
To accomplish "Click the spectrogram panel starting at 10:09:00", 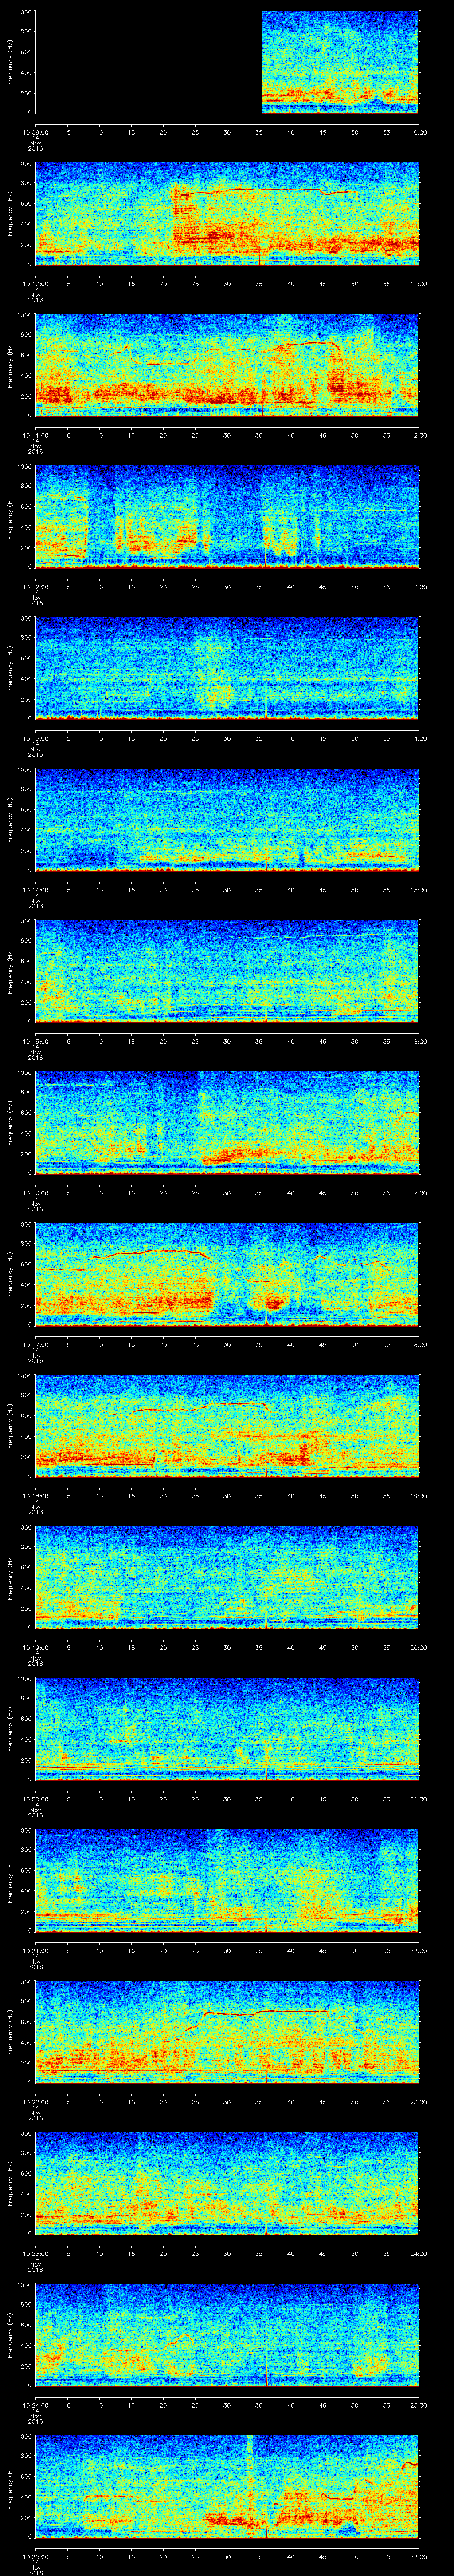I will point(227,62).
